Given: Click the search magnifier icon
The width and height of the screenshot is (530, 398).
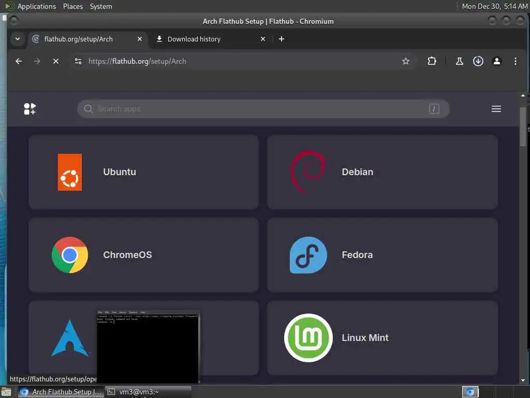Looking at the screenshot, I should pos(88,109).
